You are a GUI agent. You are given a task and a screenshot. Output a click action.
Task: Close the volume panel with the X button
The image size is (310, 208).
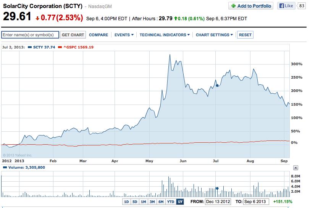click(x=295, y=168)
